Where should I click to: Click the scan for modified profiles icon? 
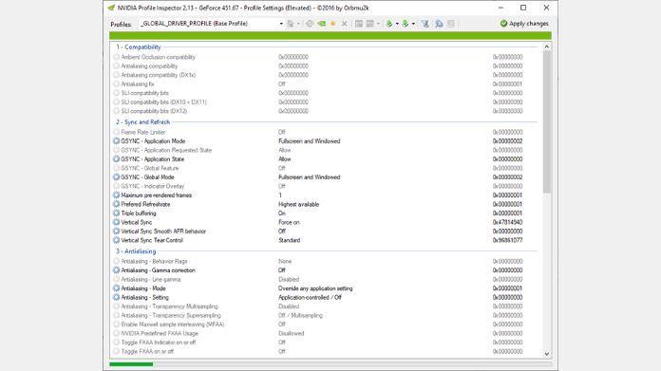[439, 24]
